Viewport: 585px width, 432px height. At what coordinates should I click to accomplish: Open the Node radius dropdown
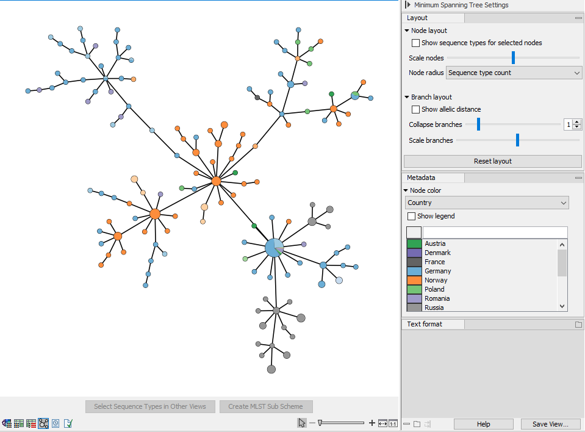click(514, 73)
